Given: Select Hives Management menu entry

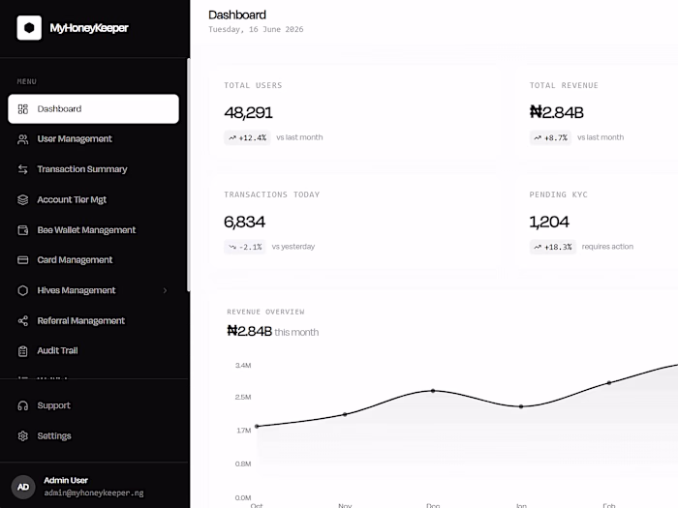Looking at the screenshot, I should (93, 290).
